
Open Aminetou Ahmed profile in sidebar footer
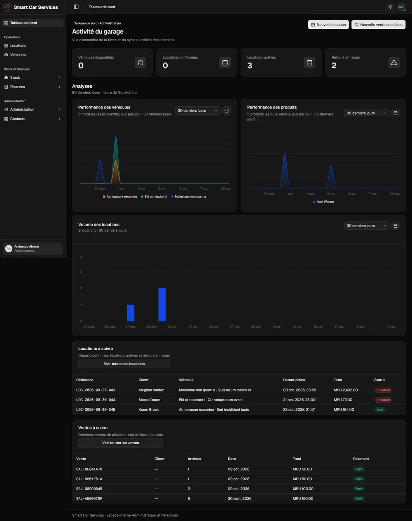[33, 249]
